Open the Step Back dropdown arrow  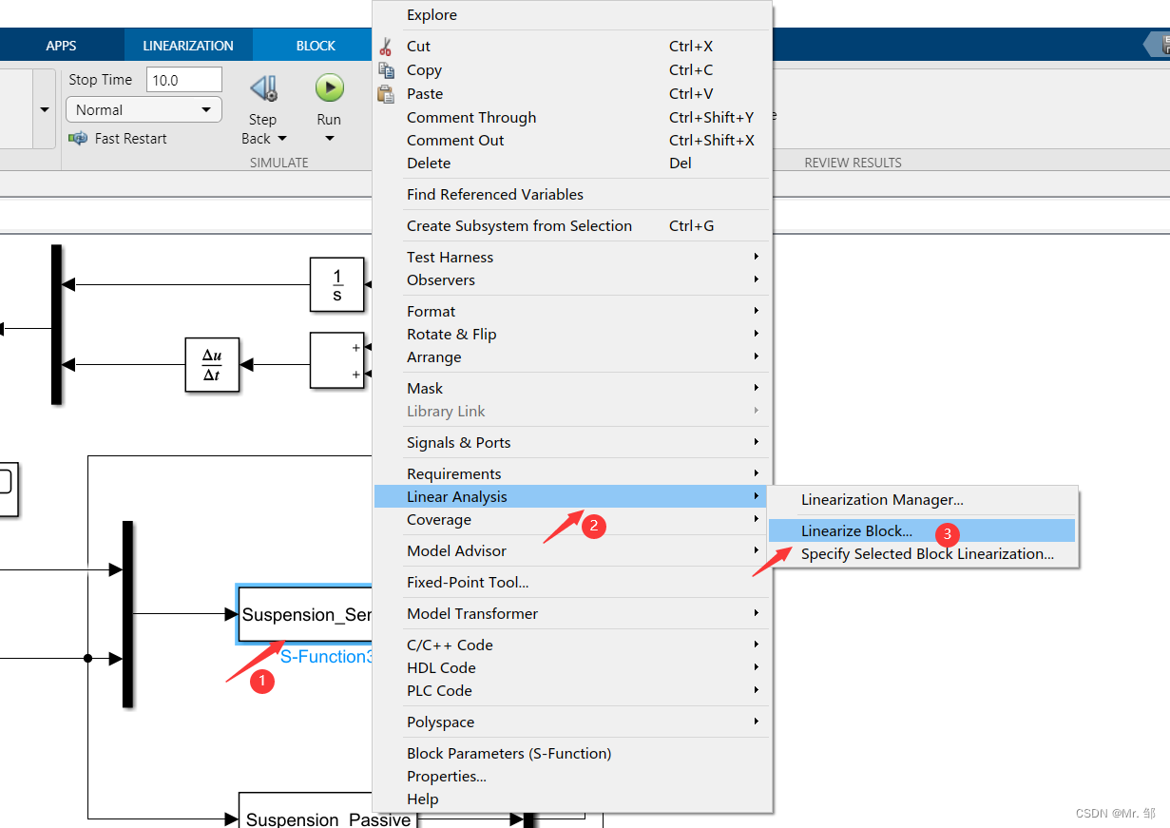[x=282, y=139]
